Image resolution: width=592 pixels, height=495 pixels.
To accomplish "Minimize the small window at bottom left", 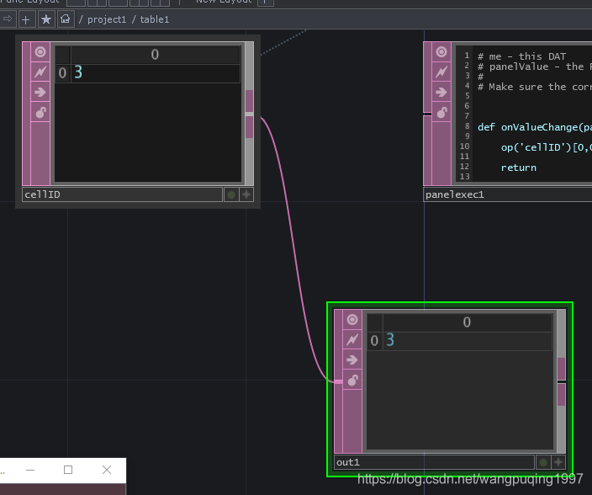I will (x=30, y=470).
